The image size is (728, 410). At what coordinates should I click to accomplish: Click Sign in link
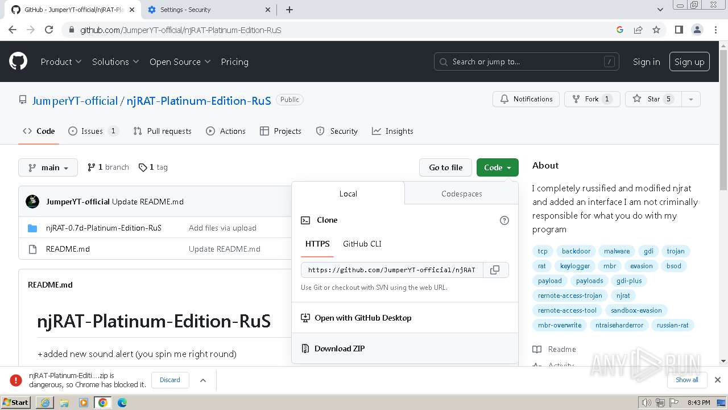point(646,61)
